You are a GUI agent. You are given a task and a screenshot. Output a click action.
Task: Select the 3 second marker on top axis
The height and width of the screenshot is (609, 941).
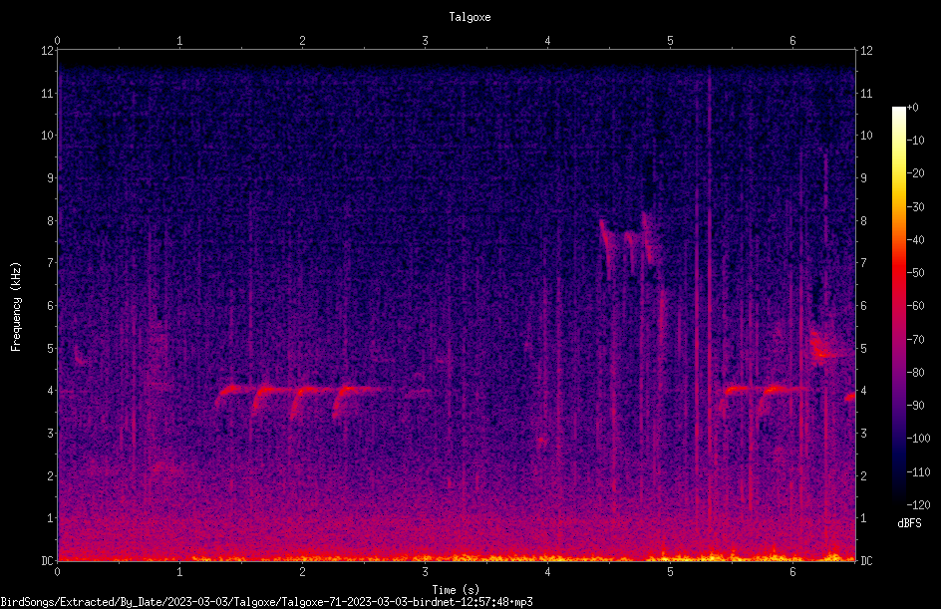[x=425, y=41]
